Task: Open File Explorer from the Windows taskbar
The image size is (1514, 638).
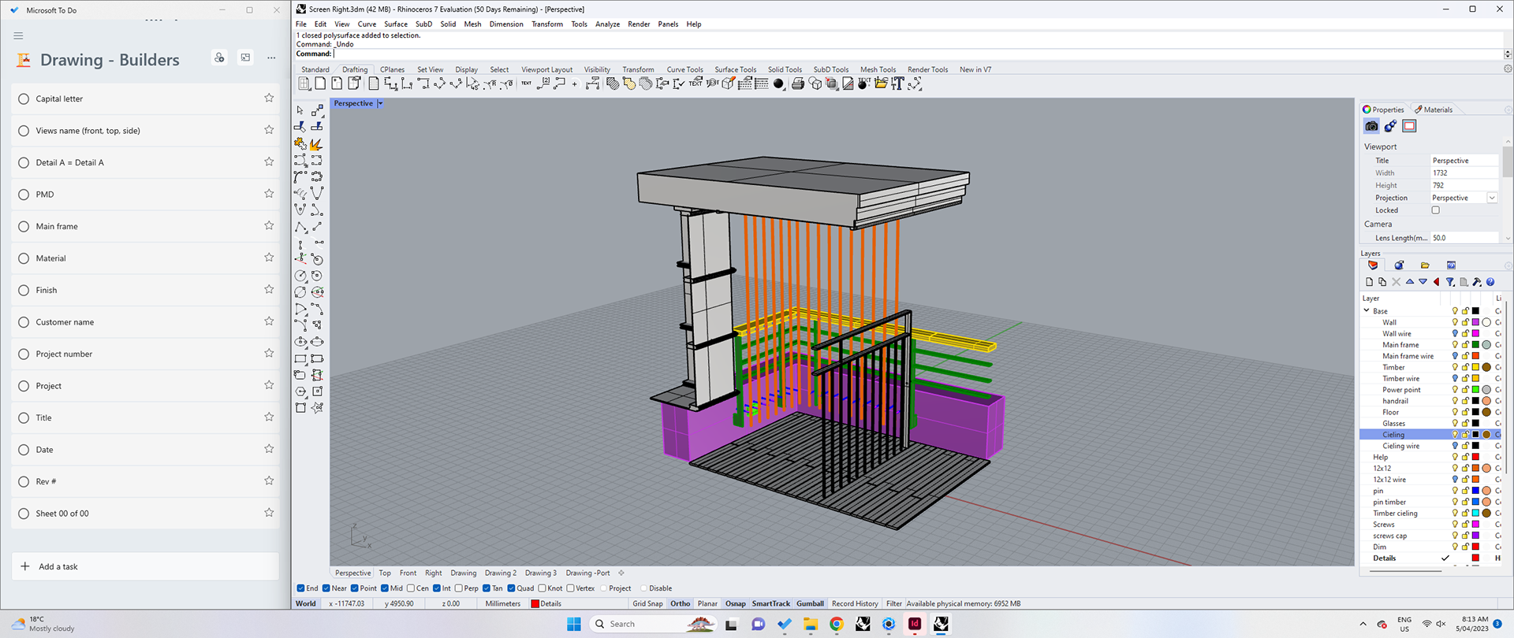Action: [811, 624]
